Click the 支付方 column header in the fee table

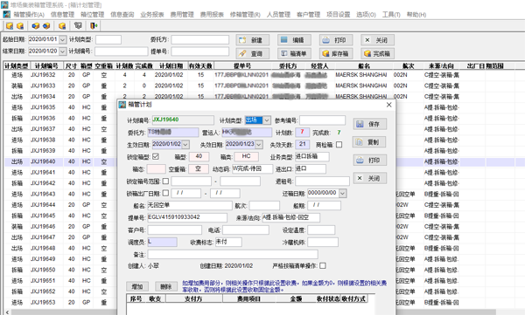(194, 298)
